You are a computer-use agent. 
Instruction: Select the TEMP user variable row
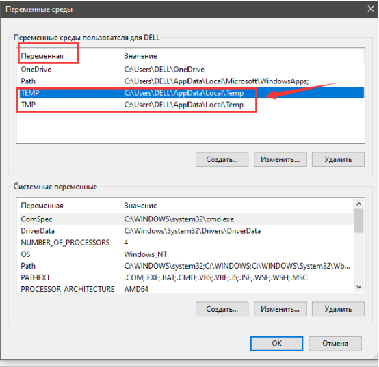click(190, 93)
